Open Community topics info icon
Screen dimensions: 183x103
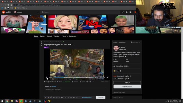130,76
